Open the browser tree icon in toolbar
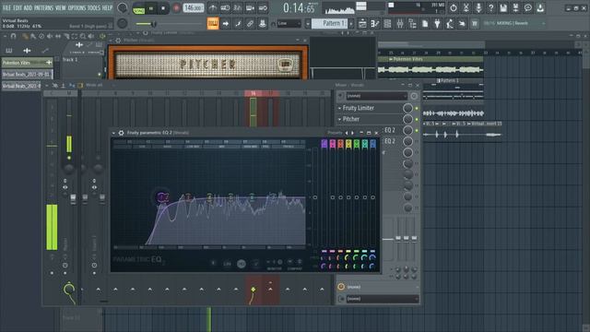This screenshot has width=590, height=332. click(x=412, y=24)
